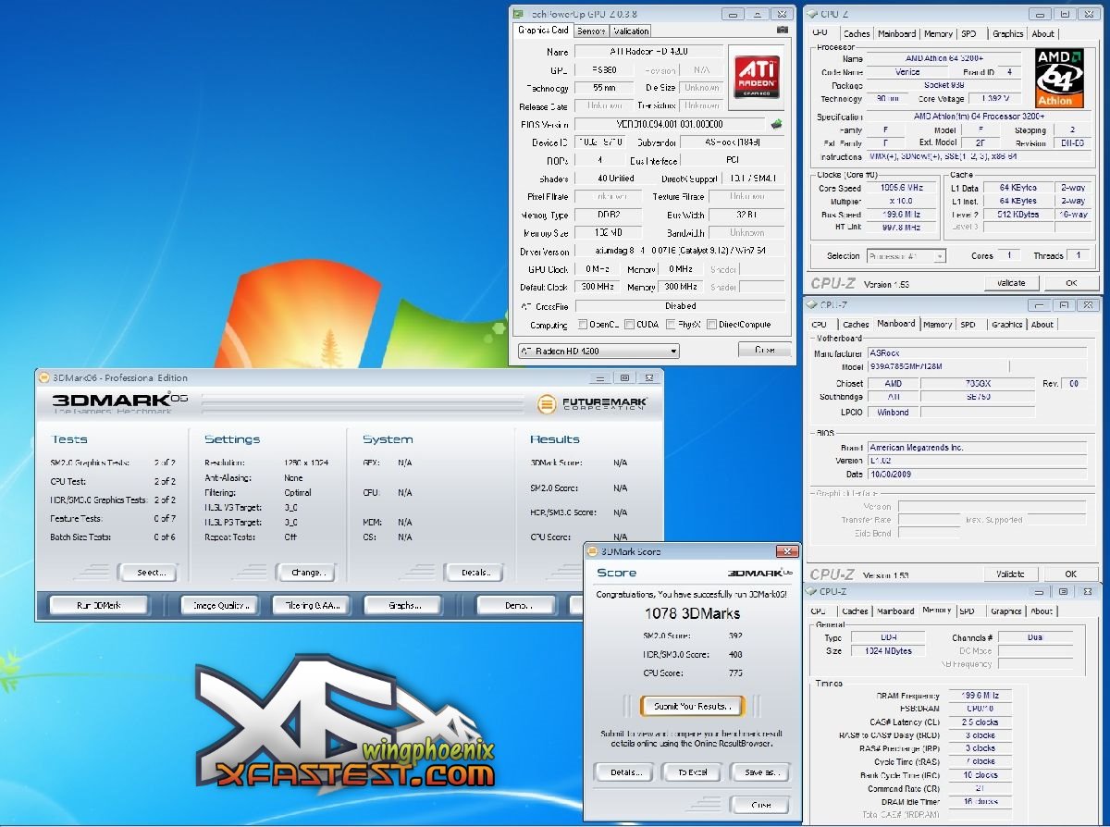Viewport: 1110px width, 827px height.
Task: Click the 'American Megatrends Inc.' BIOS brand field
Action: click(977, 448)
